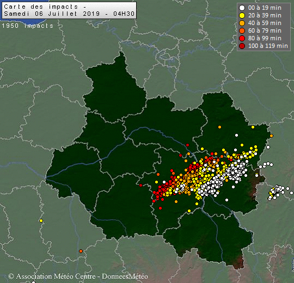Click the 20 à 39 min legend label
Image resolution: width=294 pixels, height=283 pixels.
click(x=265, y=15)
